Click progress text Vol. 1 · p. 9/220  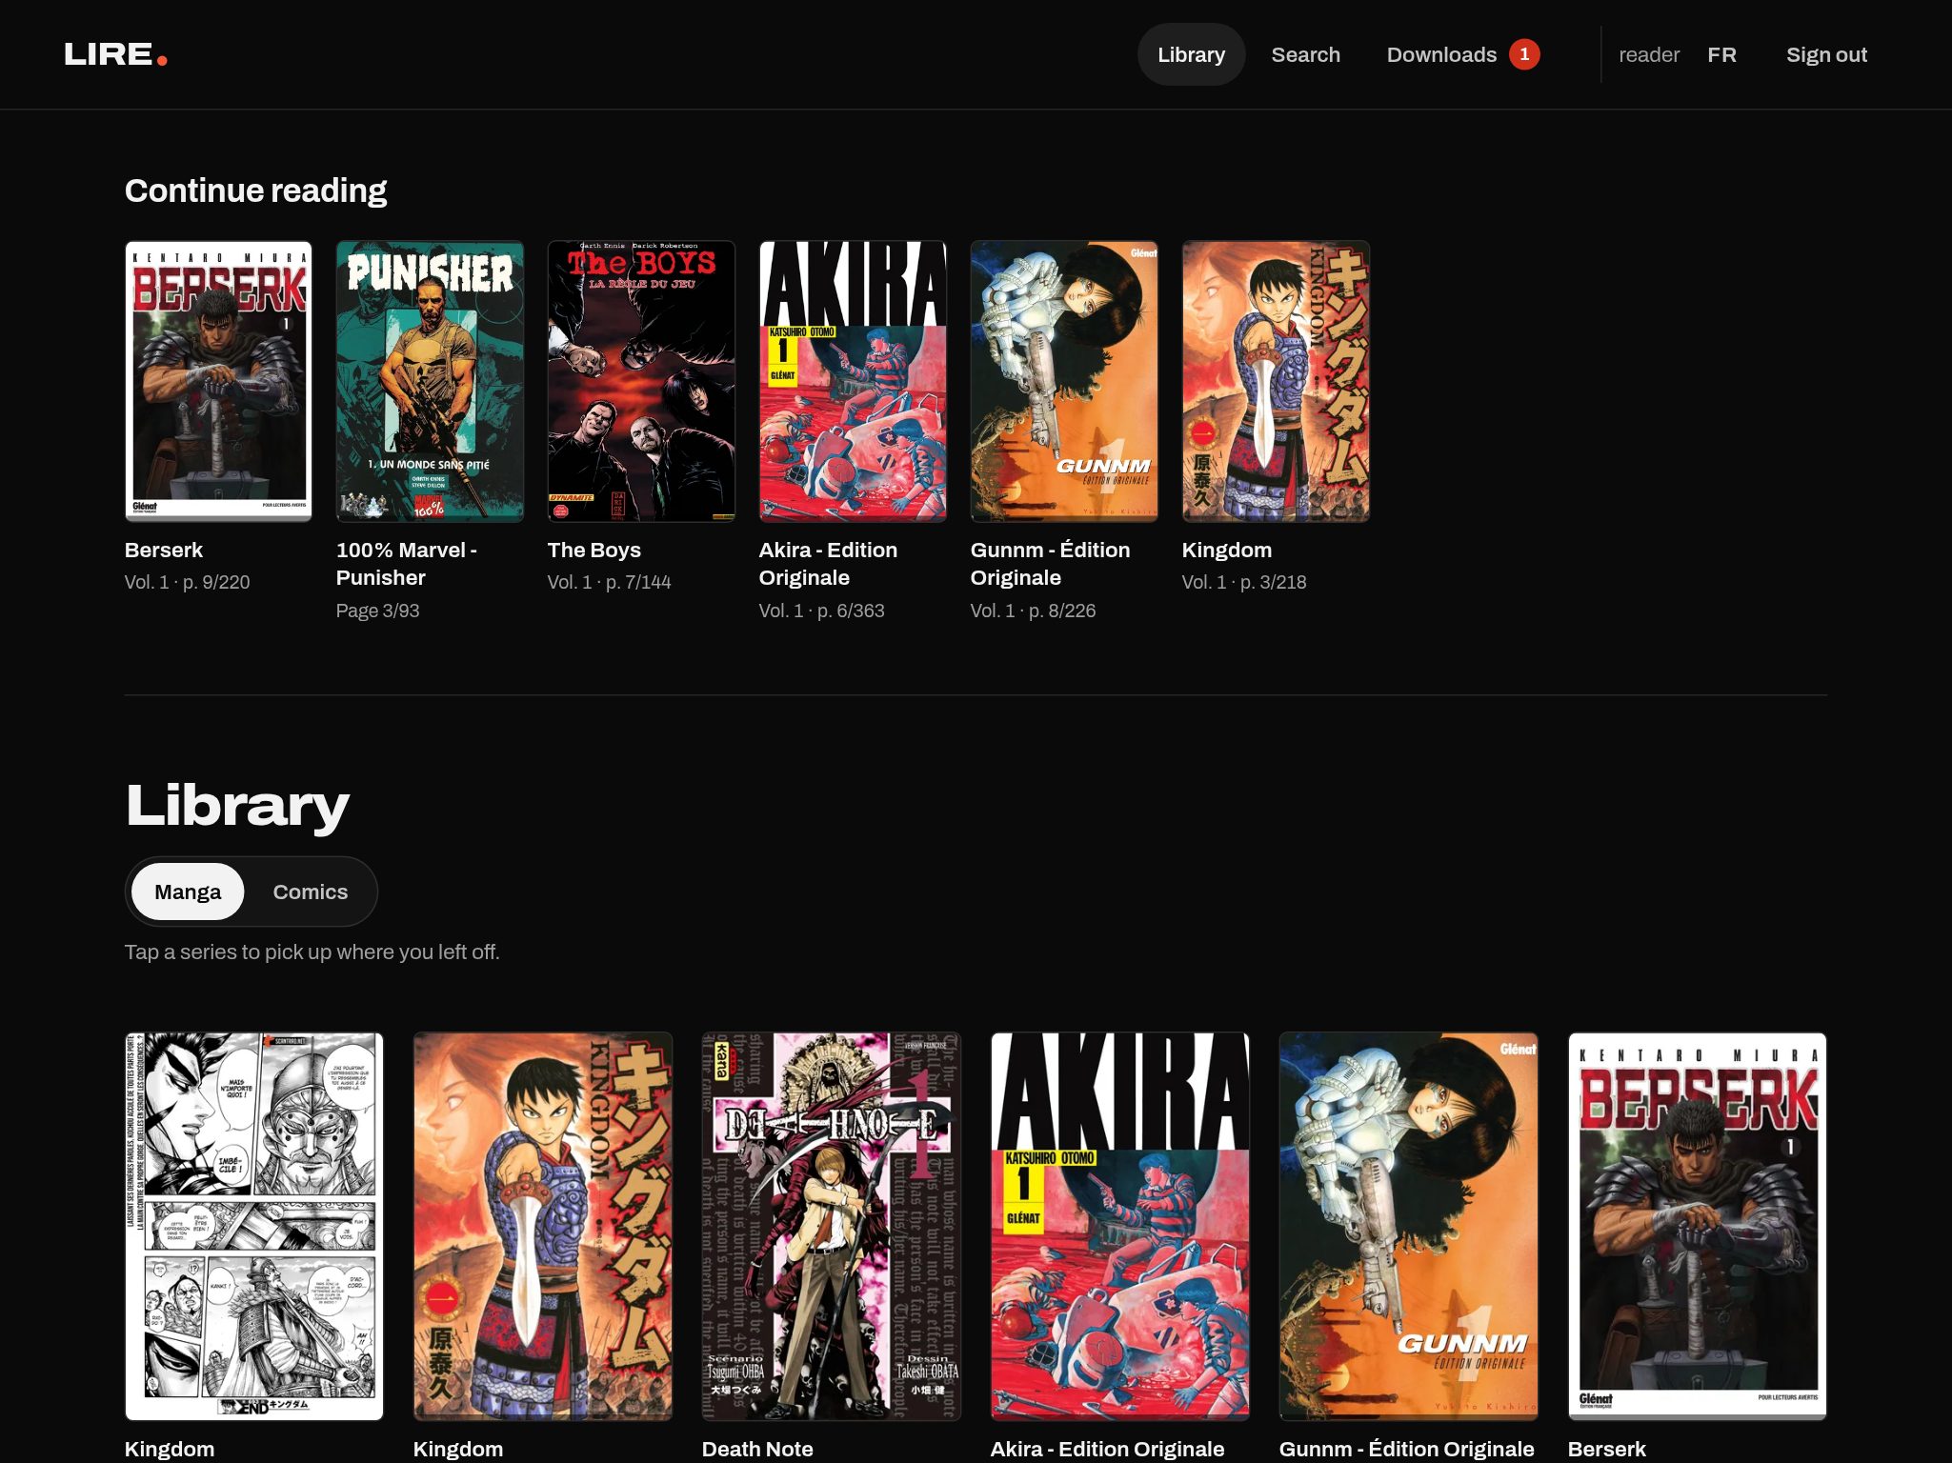pos(188,582)
